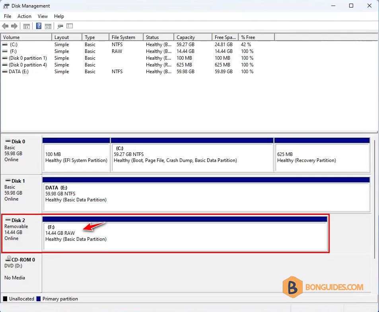
Task: Open the checklist settings toolbar icon
Action: pyautogui.click(x=70, y=26)
